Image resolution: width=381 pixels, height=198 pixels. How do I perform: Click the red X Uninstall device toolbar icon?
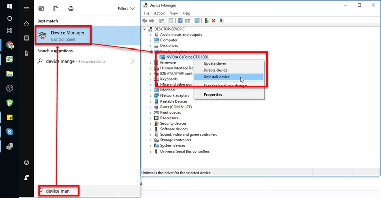pyautogui.click(x=214, y=21)
